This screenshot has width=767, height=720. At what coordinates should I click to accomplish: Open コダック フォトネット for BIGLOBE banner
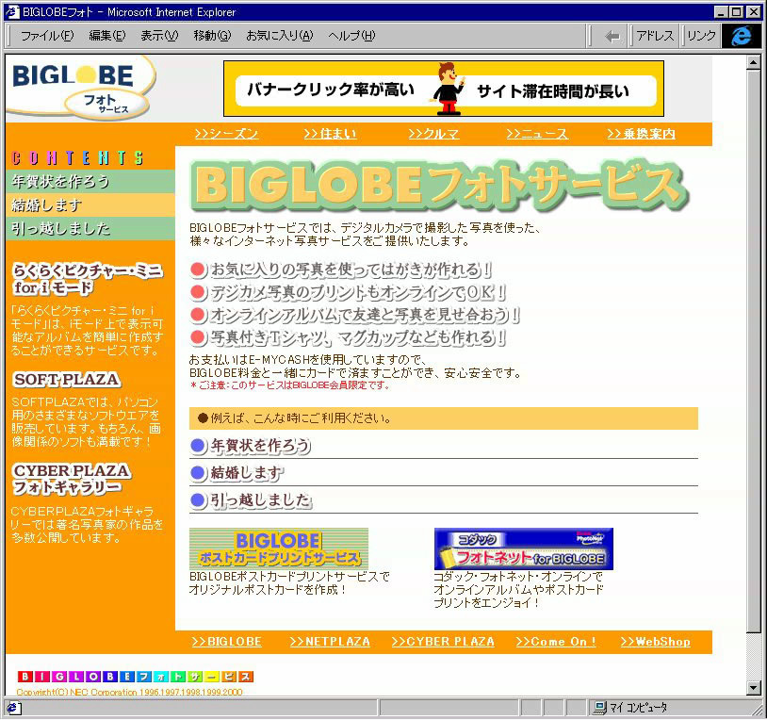523,548
